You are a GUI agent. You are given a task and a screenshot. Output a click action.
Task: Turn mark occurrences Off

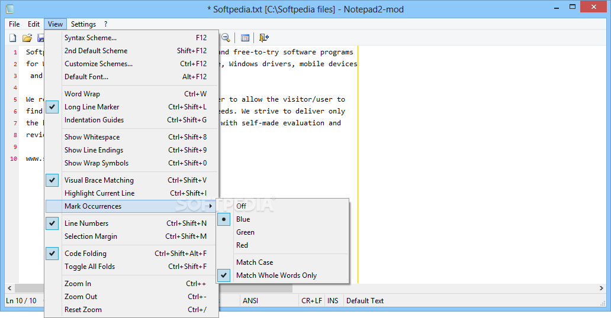click(282, 206)
